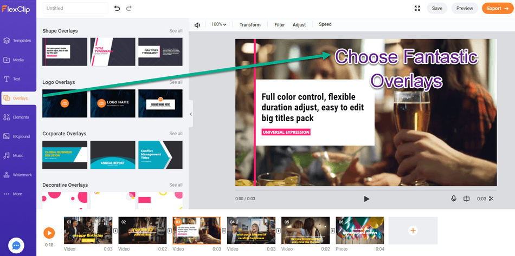Select the first Shape overlay with pink bar
The image size is (515, 256).
pyautogui.click(x=65, y=52)
